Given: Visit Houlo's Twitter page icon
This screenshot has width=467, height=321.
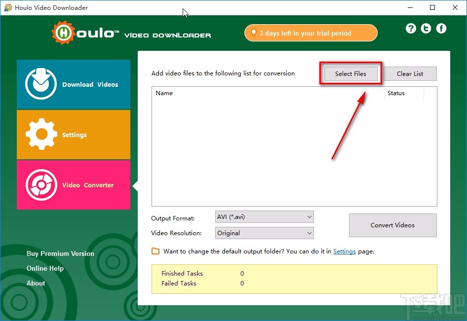Looking at the screenshot, I should point(426,28).
